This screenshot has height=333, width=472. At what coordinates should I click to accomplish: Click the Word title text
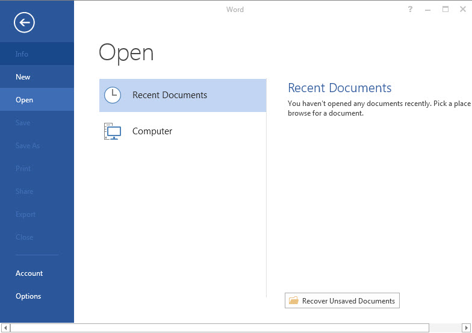(235, 10)
